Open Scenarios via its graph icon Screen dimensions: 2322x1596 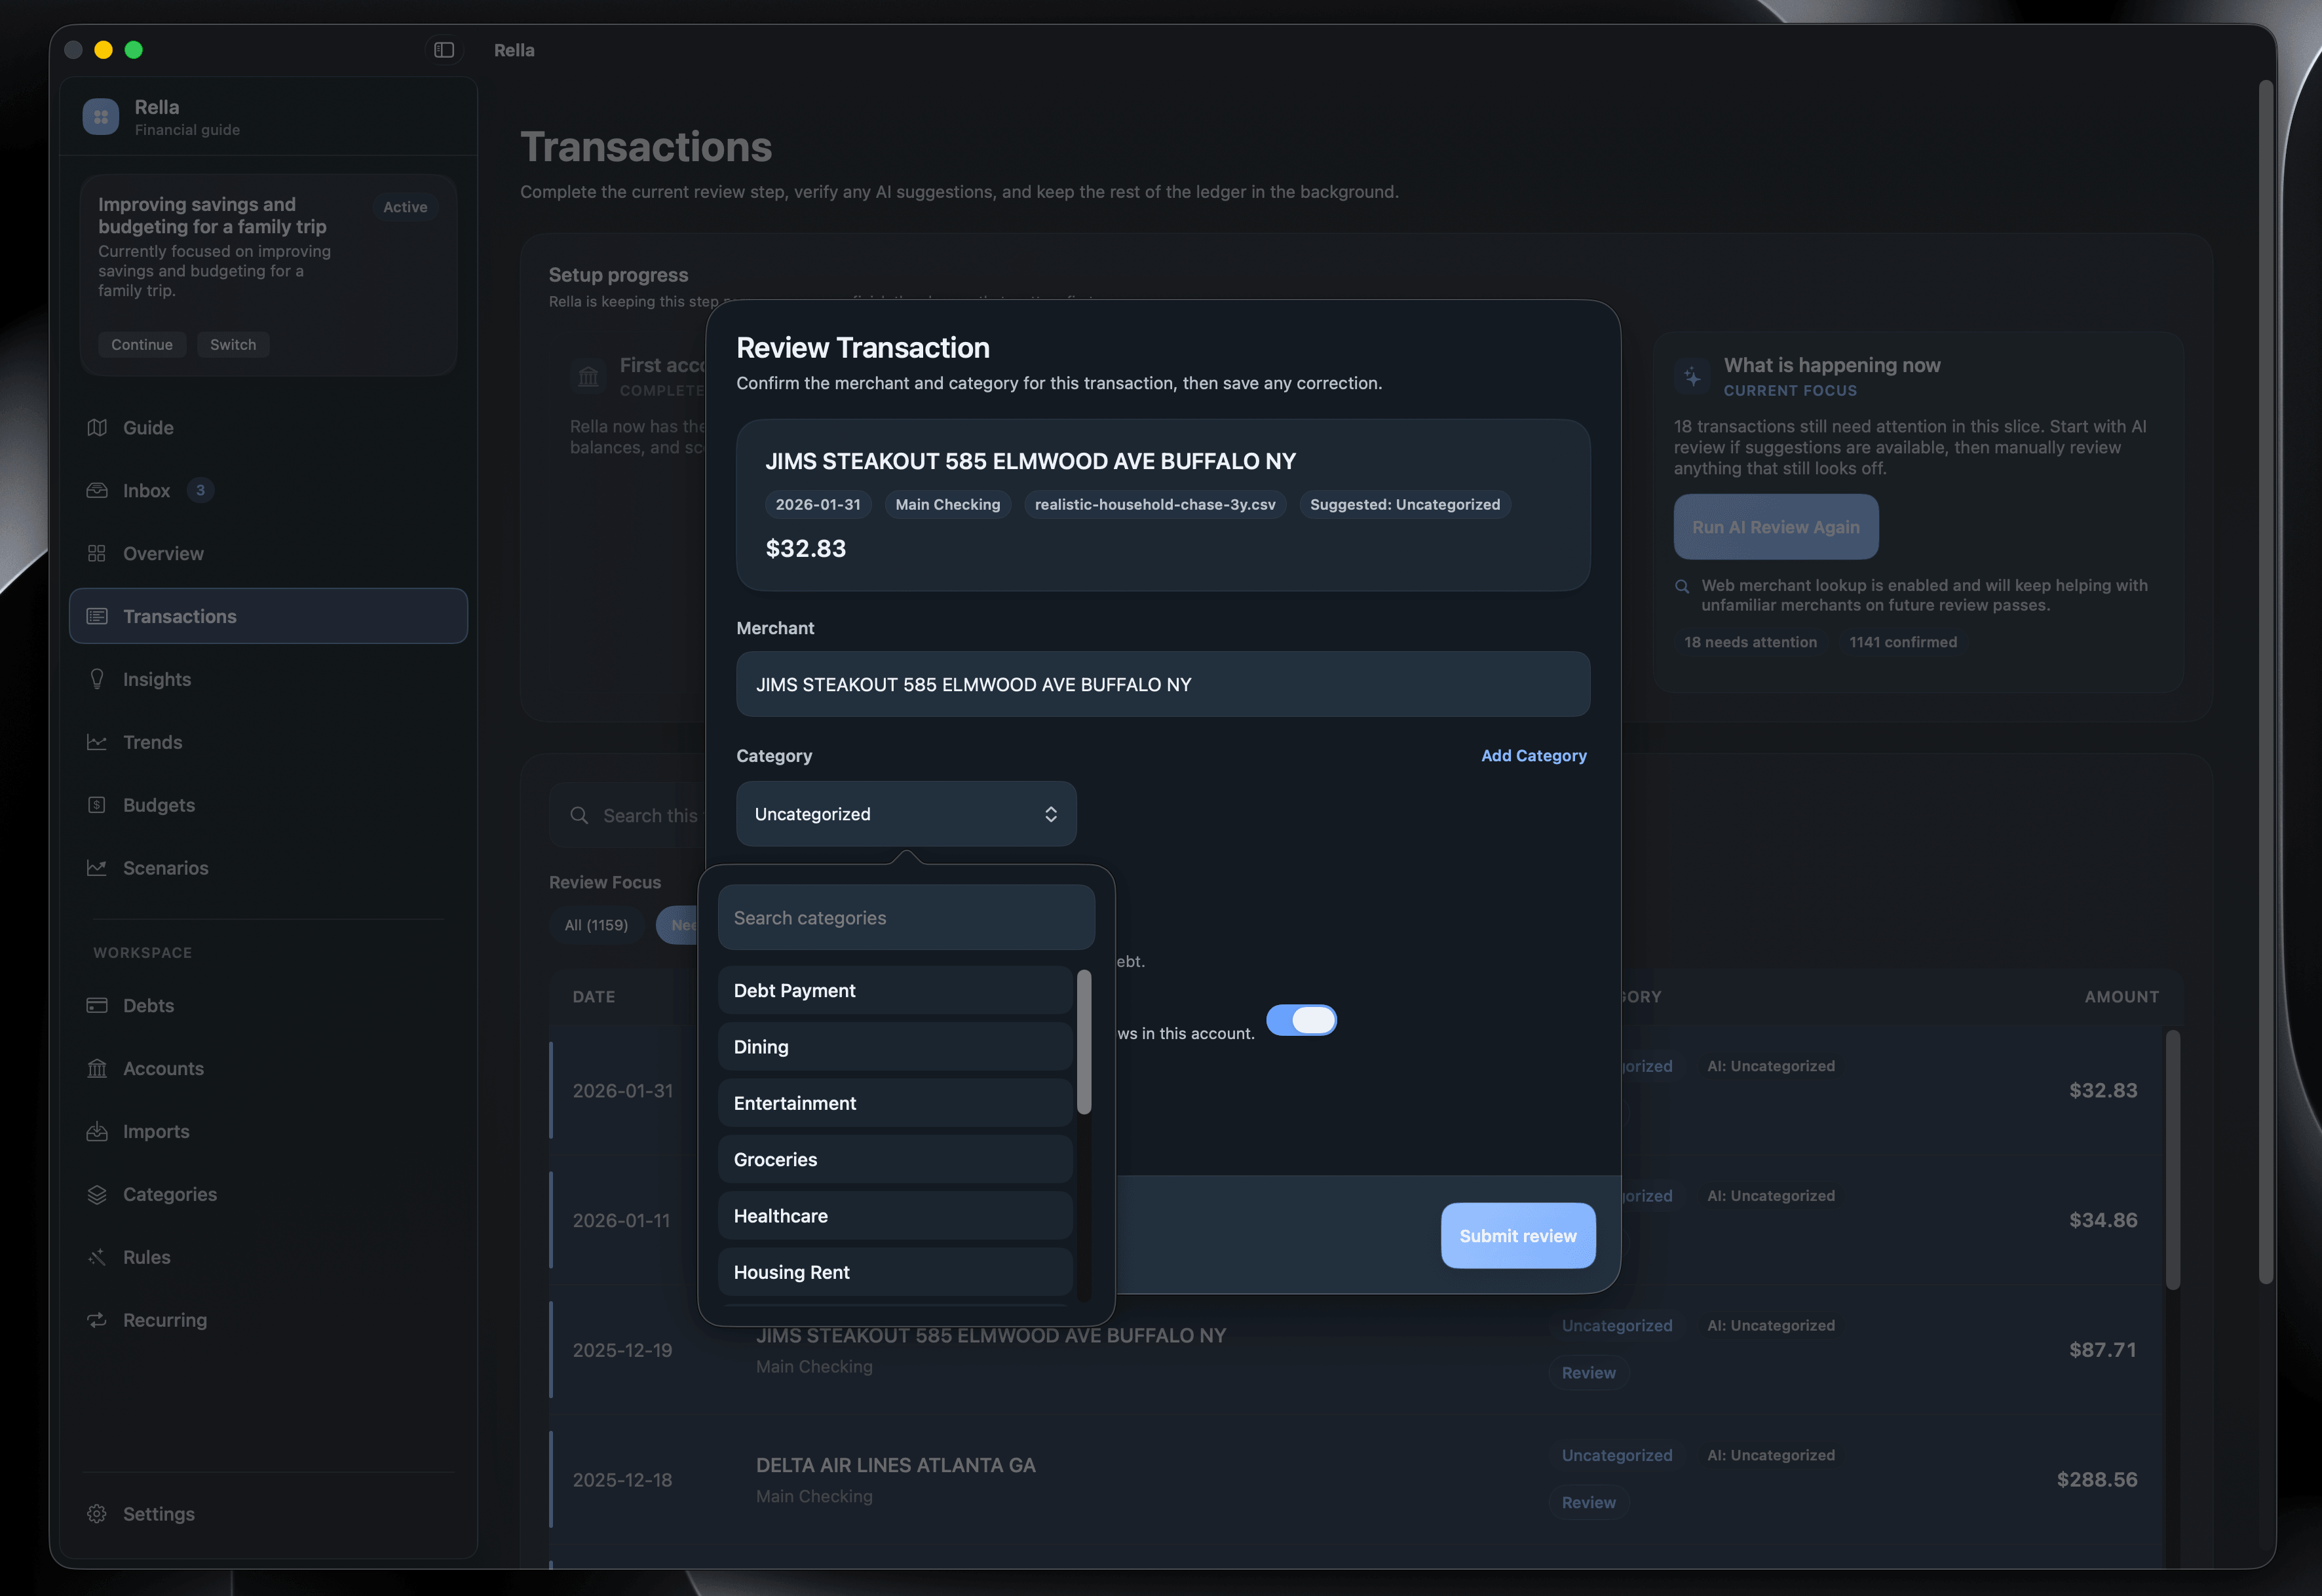pyautogui.click(x=97, y=868)
